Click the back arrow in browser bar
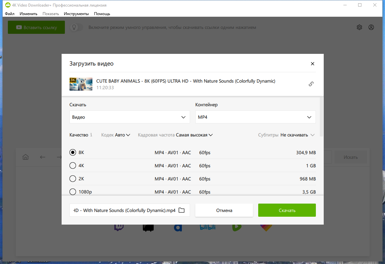The width and height of the screenshot is (385, 264). [43, 157]
